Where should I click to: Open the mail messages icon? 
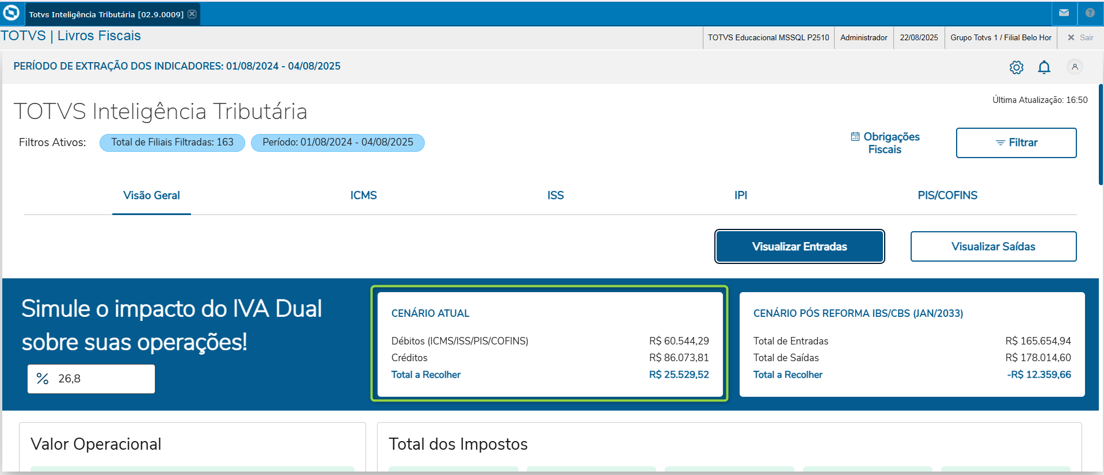pos(1064,13)
